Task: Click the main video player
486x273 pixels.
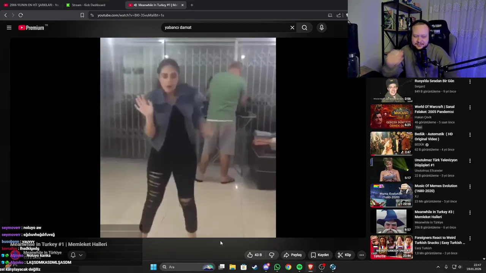Action: [x=188, y=138]
